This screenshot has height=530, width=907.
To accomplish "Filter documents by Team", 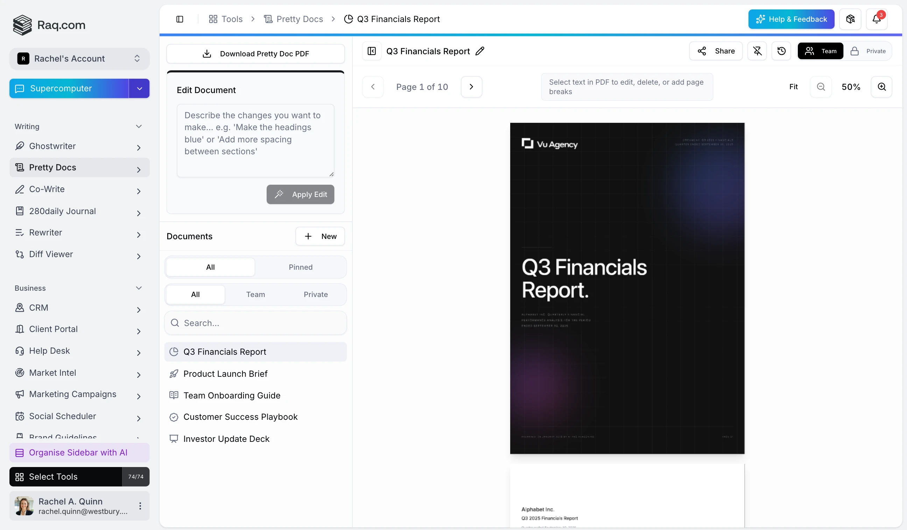I will (255, 295).
